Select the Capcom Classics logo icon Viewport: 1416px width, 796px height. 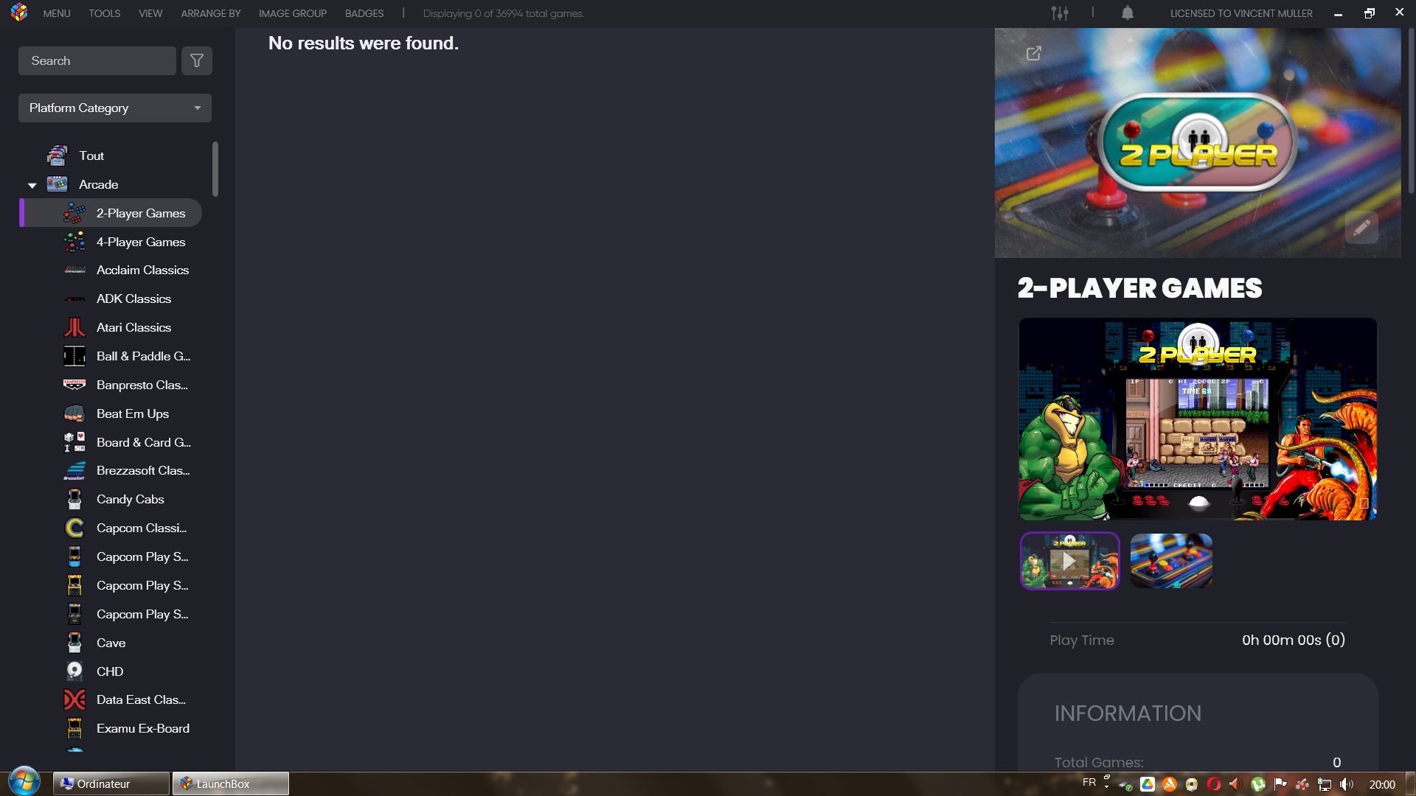(74, 528)
